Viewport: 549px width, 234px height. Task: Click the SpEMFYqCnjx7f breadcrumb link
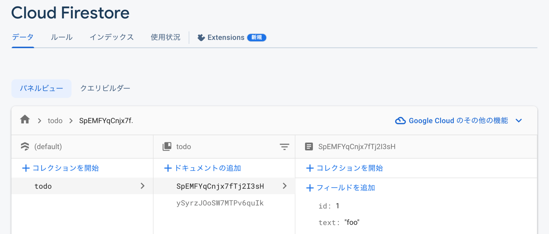pyautogui.click(x=106, y=120)
